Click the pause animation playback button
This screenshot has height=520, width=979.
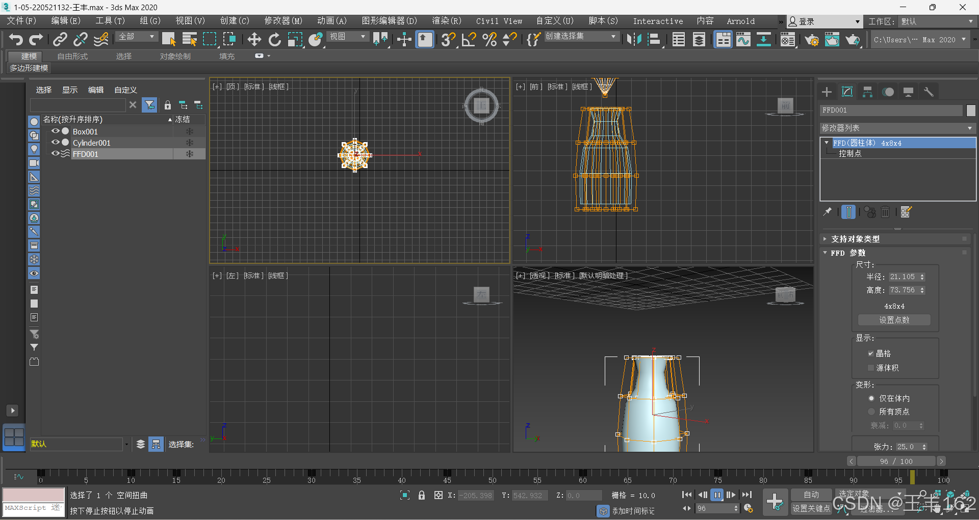(717, 495)
